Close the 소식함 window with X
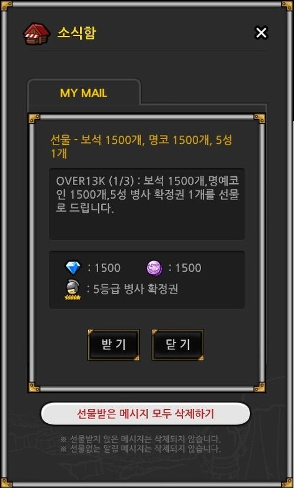294x488 pixels. point(261,32)
